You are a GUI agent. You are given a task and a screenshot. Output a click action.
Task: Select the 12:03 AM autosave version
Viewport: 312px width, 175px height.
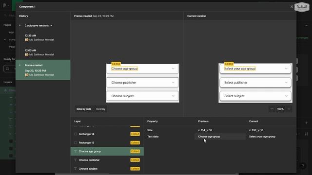point(43,52)
